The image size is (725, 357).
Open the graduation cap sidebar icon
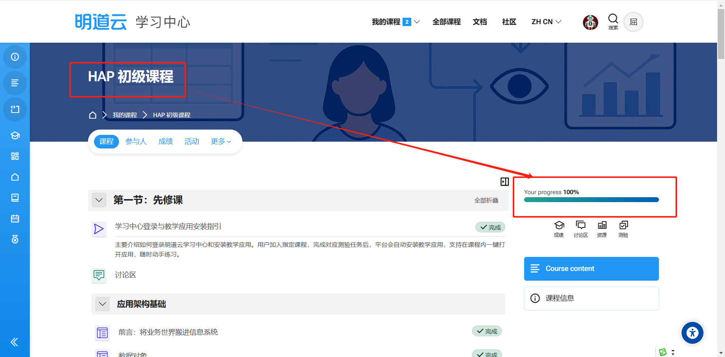coord(15,135)
